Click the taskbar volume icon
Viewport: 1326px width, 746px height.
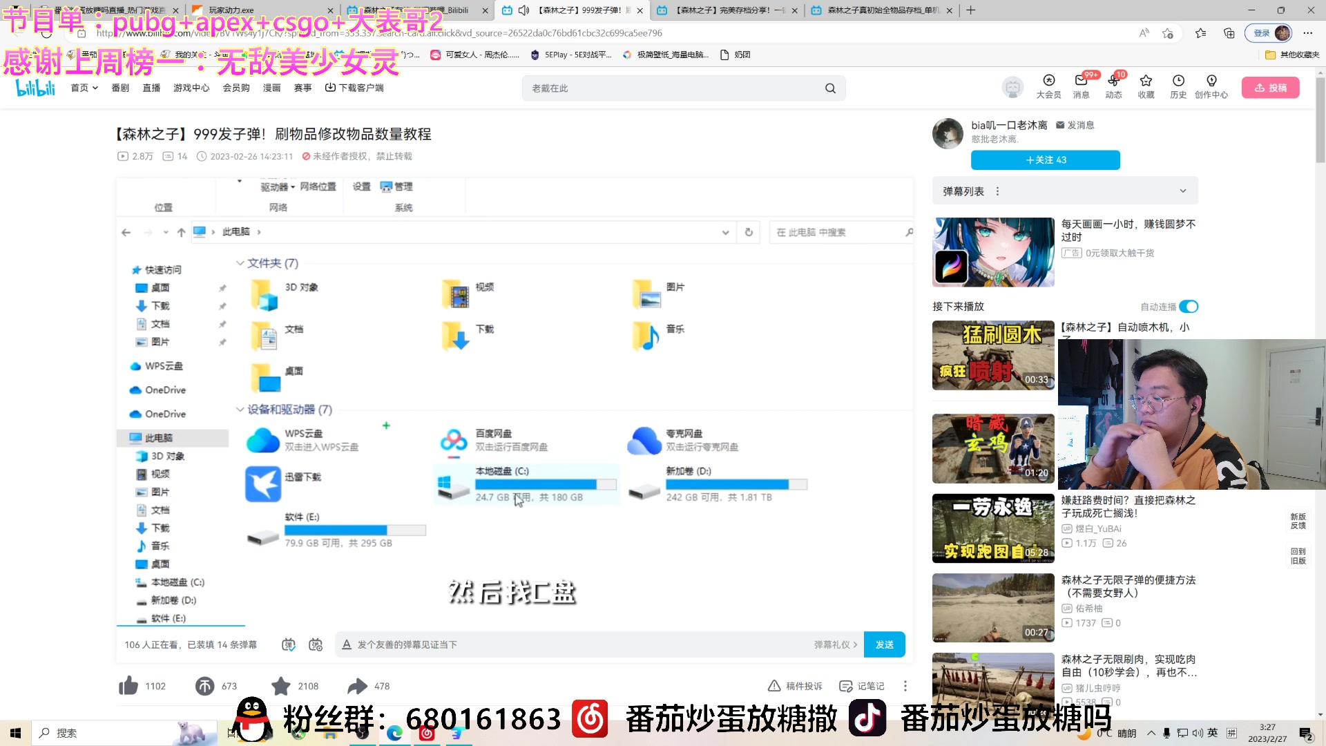point(1198,733)
